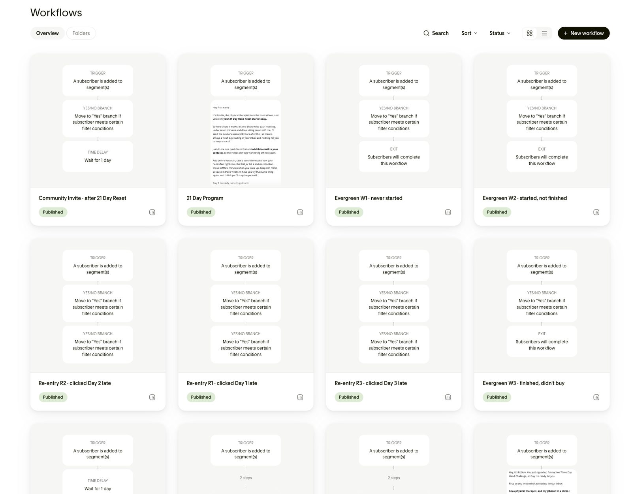Open Re-entry R1 · clicked Day 1 late

(x=222, y=383)
